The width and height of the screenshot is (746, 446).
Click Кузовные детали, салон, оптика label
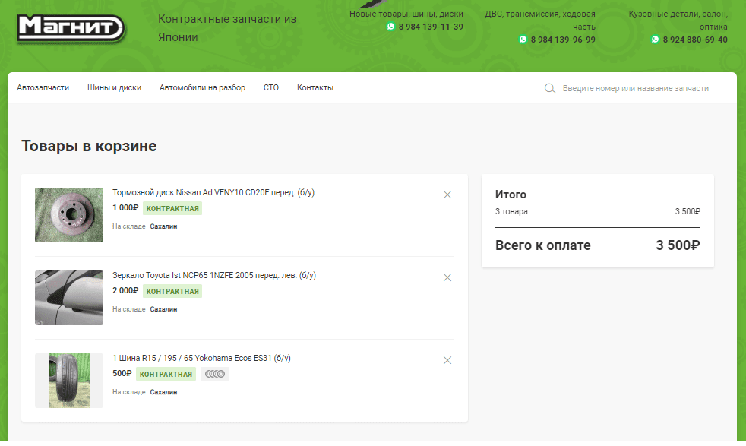coord(678,20)
